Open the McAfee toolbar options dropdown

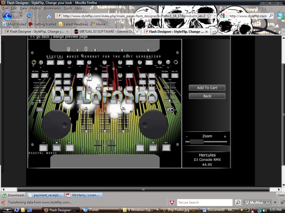275,202
